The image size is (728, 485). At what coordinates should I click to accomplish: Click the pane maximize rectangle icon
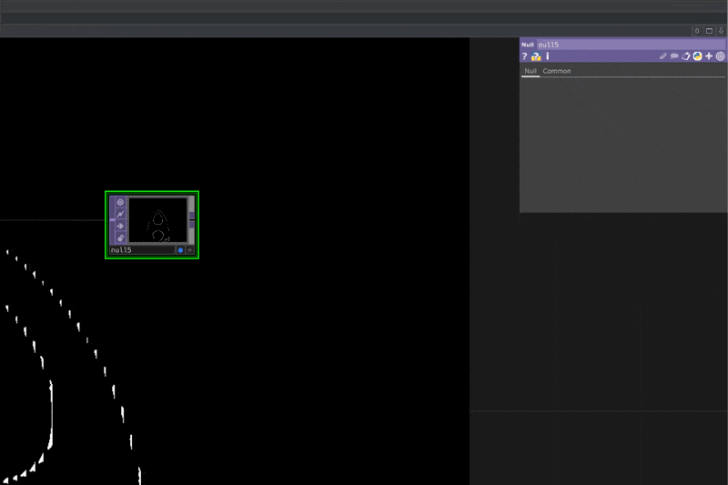click(710, 31)
